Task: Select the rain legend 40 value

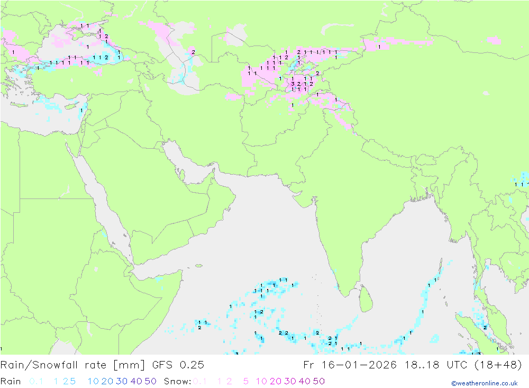Action: (136, 381)
